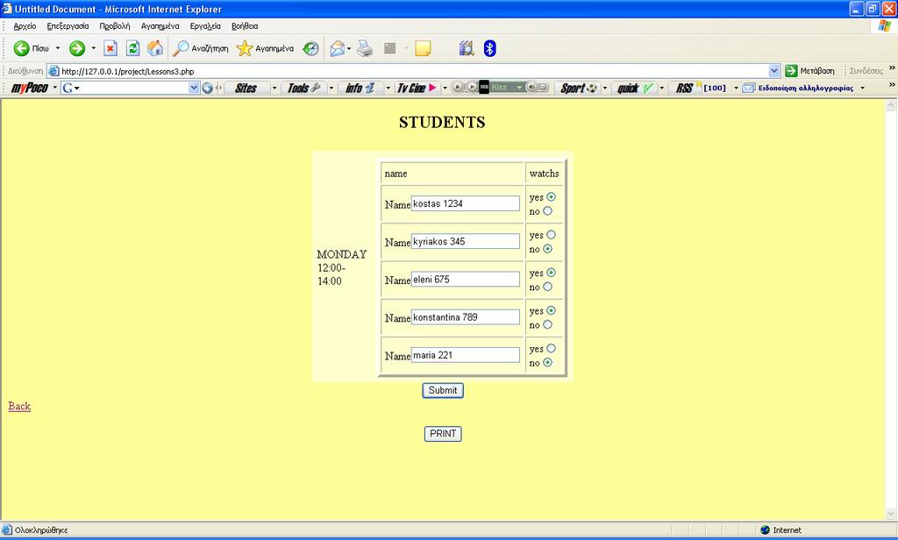Open the Επεξεργασία menu
The width and height of the screenshot is (898, 540).
68,25
